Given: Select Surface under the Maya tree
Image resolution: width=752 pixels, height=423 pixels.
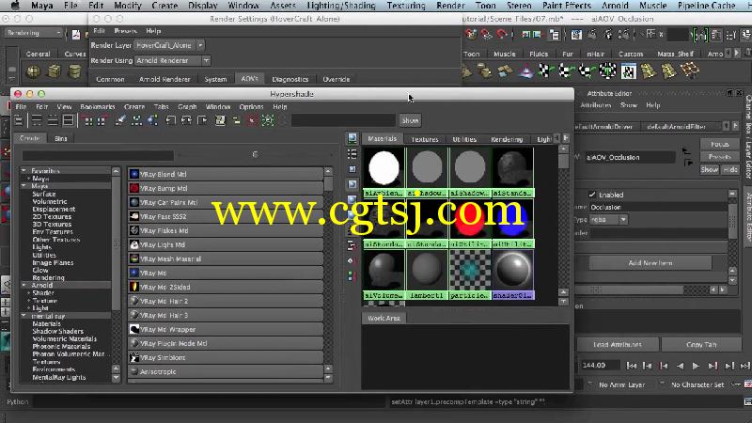Looking at the screenshot, I should click(44, 194).
